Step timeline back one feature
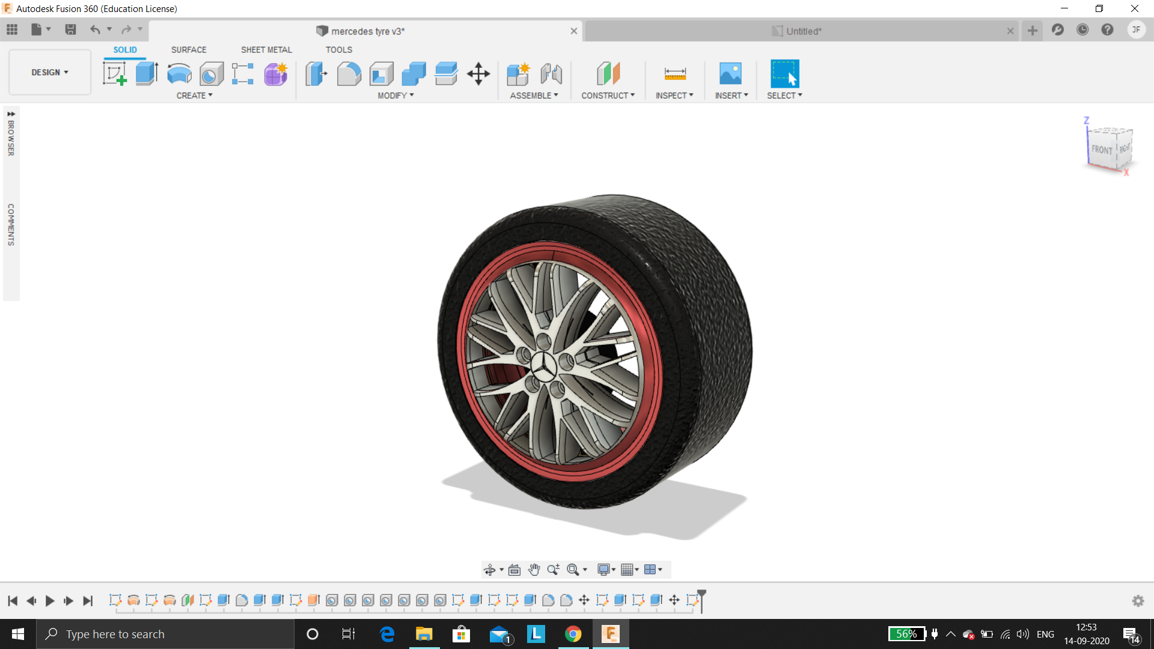Viewport: 1154px width, 649px height. coord(31,601)
